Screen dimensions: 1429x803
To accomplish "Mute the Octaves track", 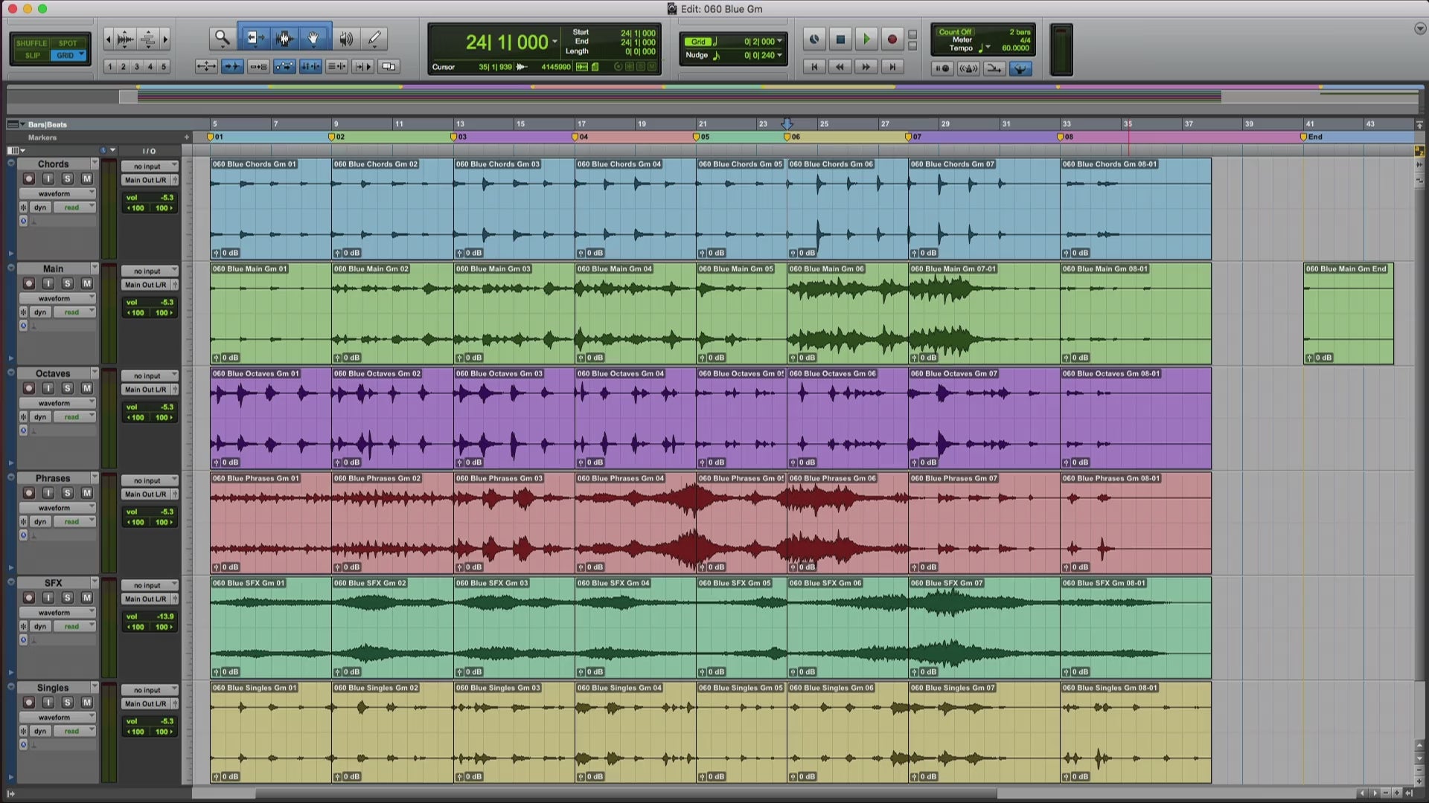I will point(86,388).
